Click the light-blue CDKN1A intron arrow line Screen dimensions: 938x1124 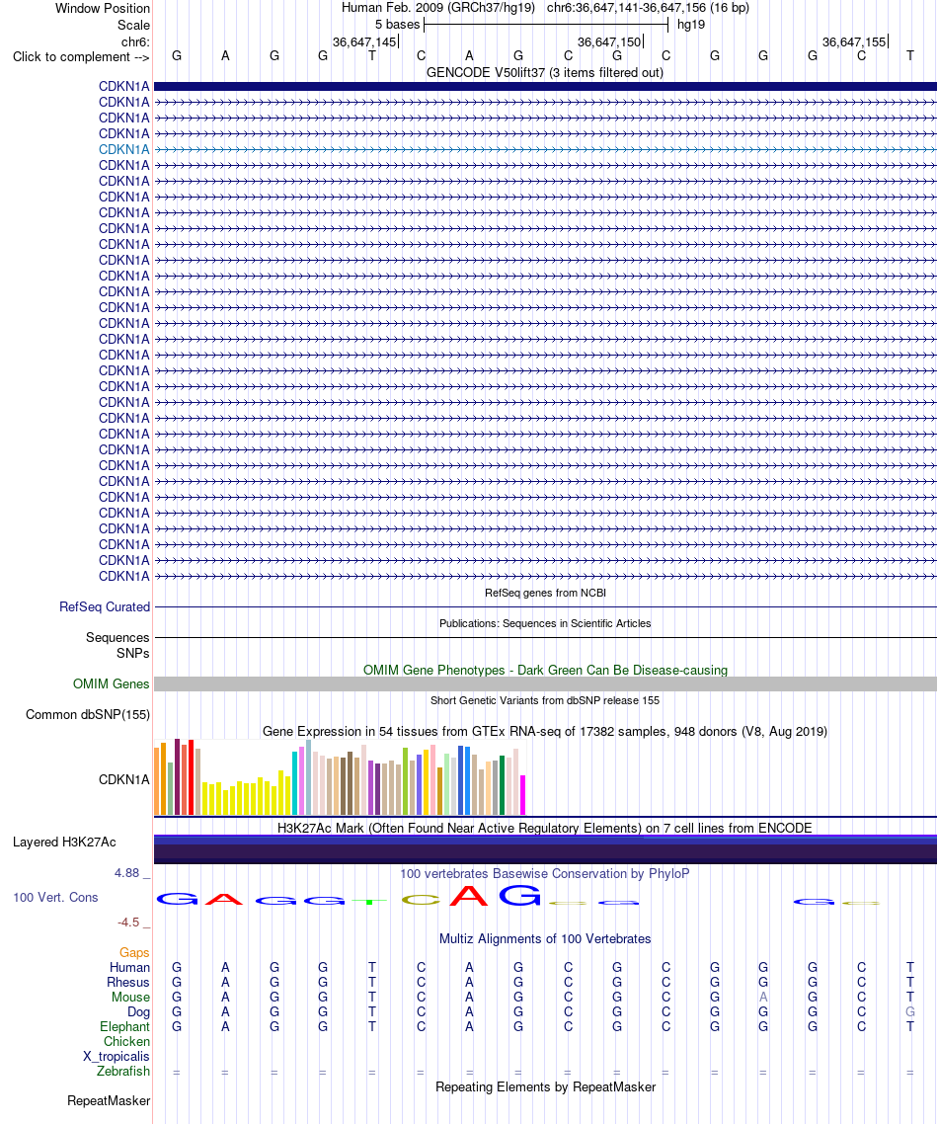pos(545,149)
